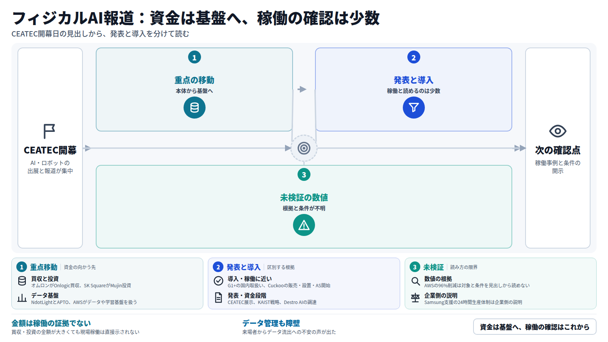Click the text 来場者からデータ流出への不安の声が出た
The width and height of the screenshot is (608, 342).
(x=289, y=332)
